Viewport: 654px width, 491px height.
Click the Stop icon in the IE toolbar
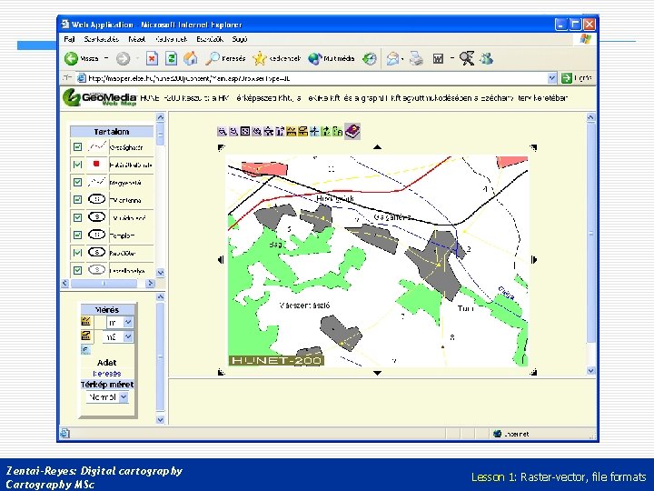(x=152, y=59)
